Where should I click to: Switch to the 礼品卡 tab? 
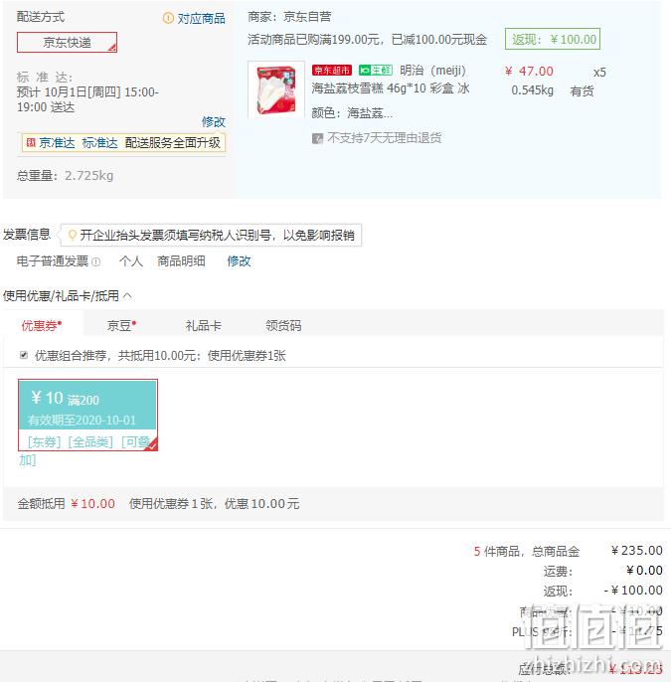(204, 325)
